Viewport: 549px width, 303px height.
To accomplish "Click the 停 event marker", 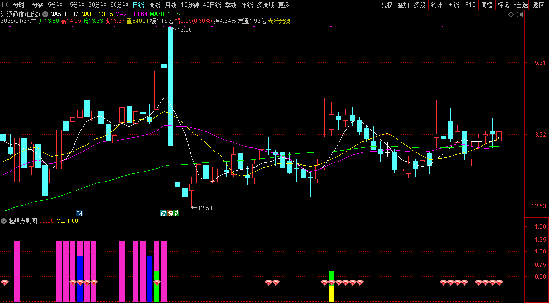I will (164, 213).
